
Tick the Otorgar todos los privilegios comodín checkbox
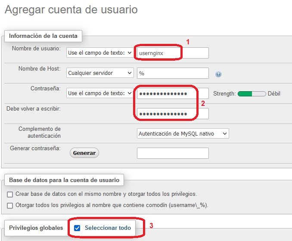(x=10, y=205)
